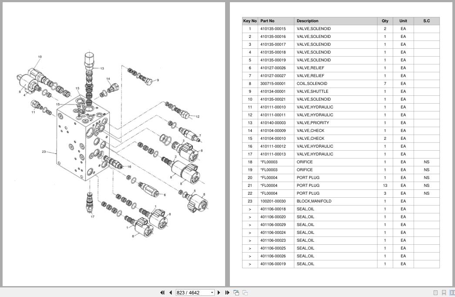Select seal part number 401106-00023

point(273,240)
